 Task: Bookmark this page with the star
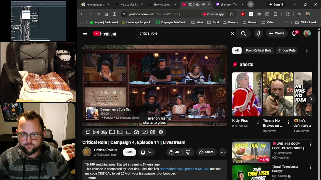coord(231,14)
